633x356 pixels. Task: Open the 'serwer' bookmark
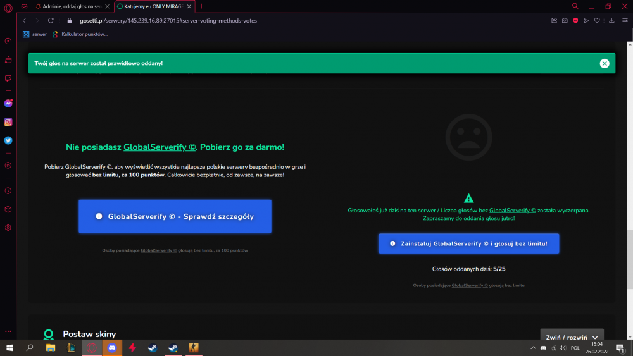point(35,34)
